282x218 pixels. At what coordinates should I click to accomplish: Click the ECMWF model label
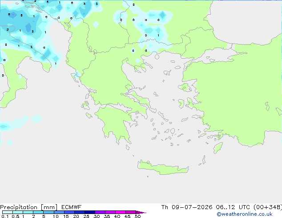point(71,207)
